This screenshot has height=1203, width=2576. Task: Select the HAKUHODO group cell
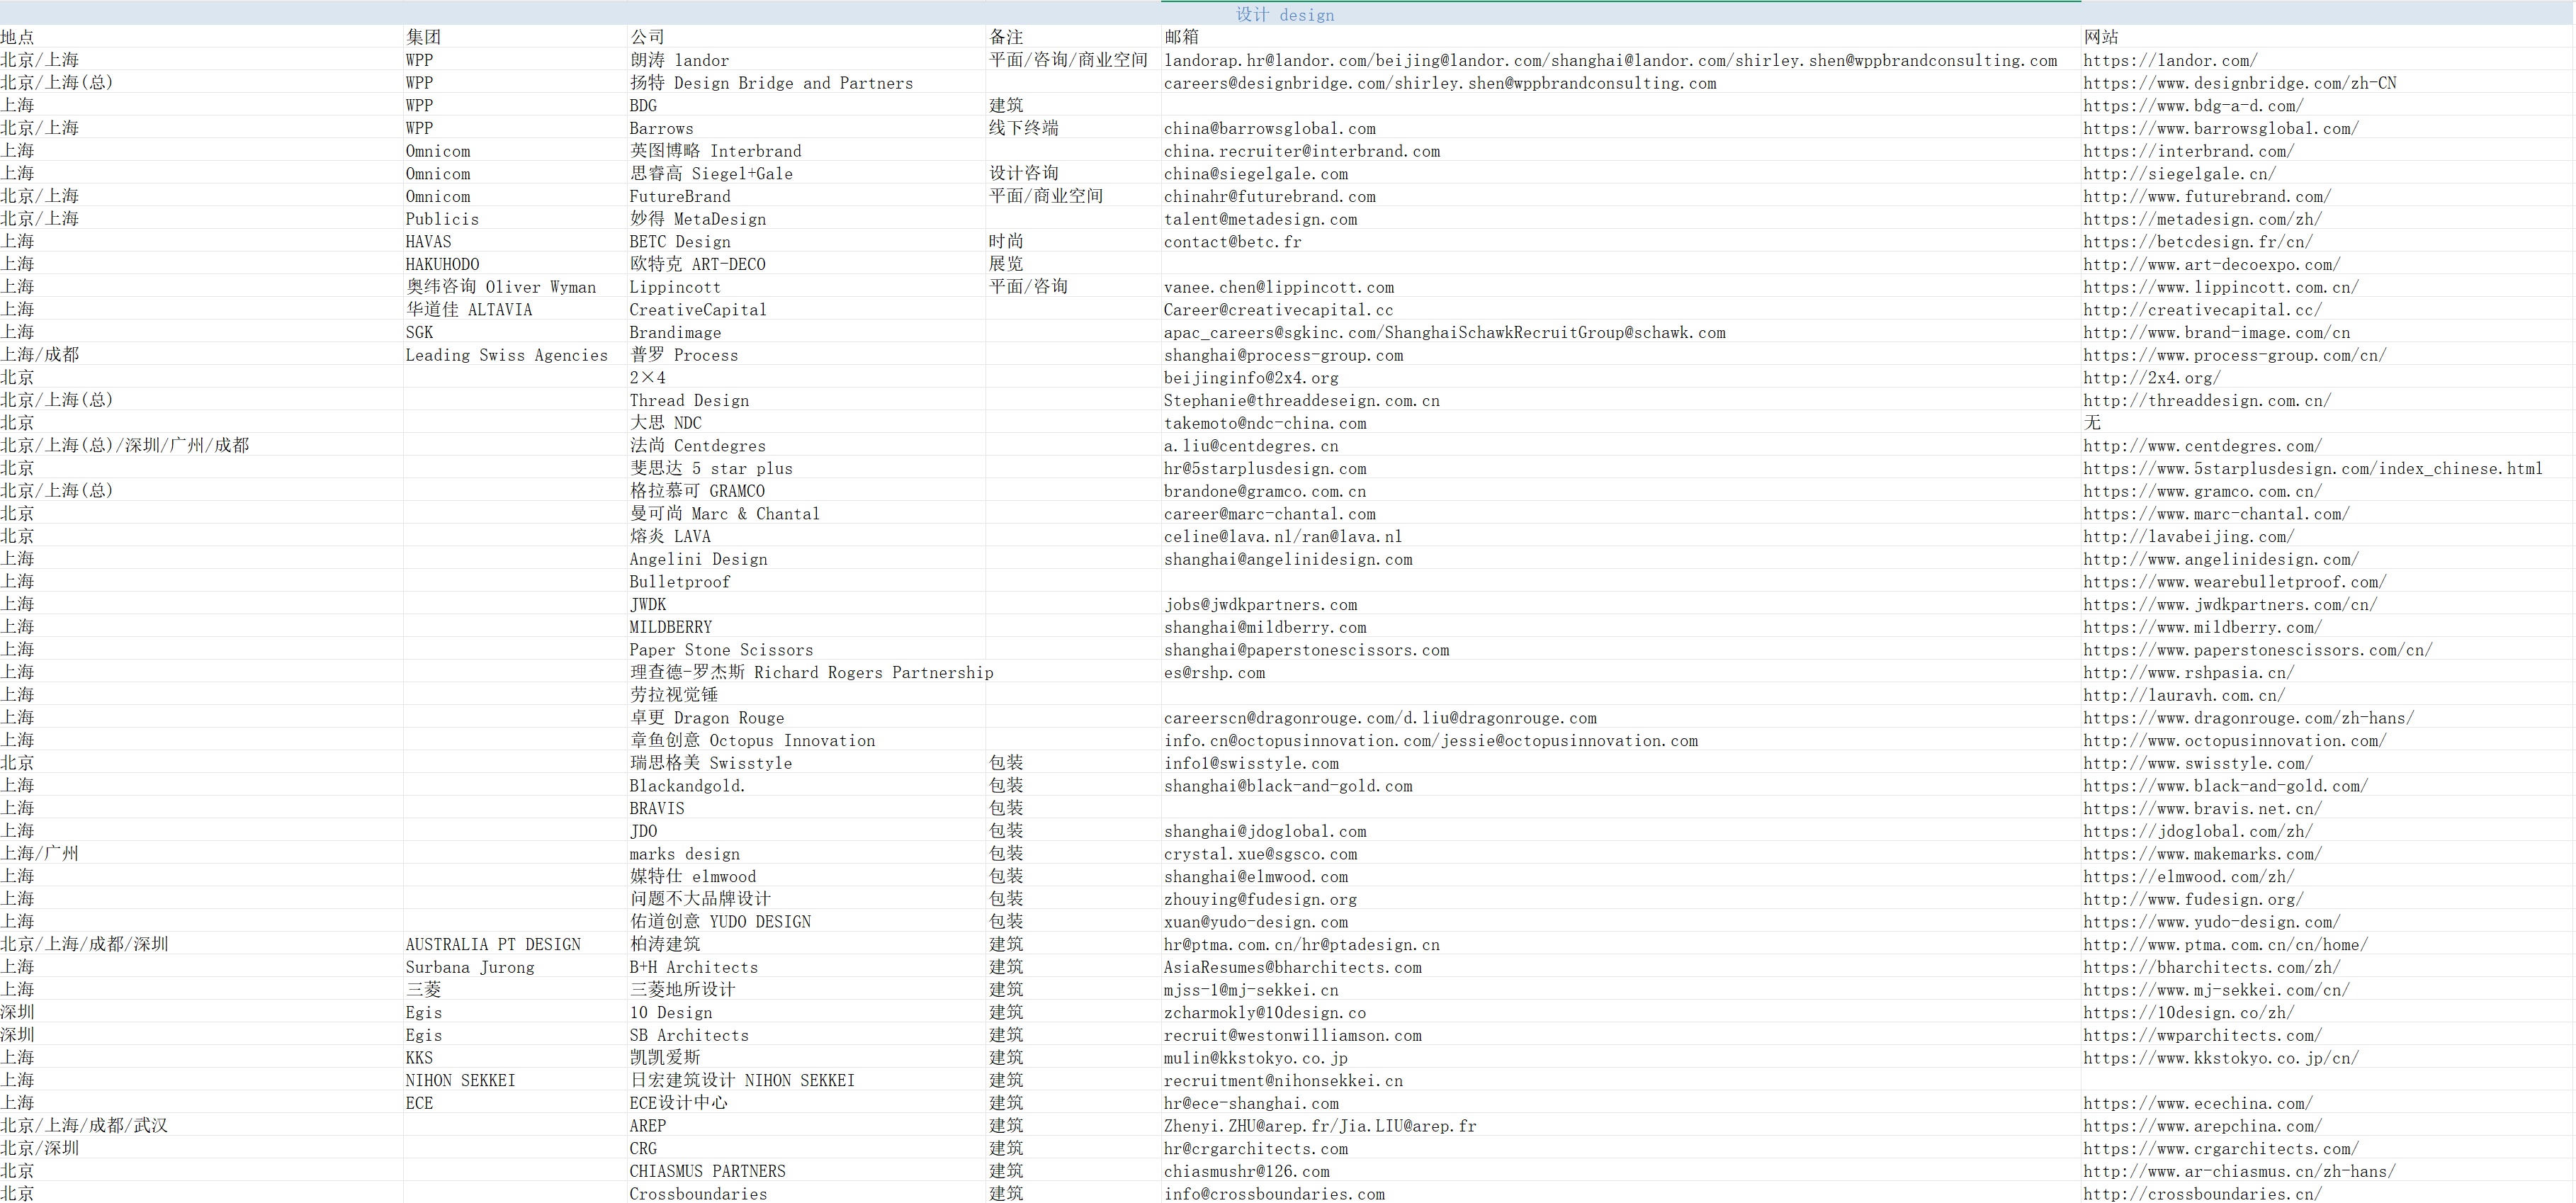click(x=442, y=264)
